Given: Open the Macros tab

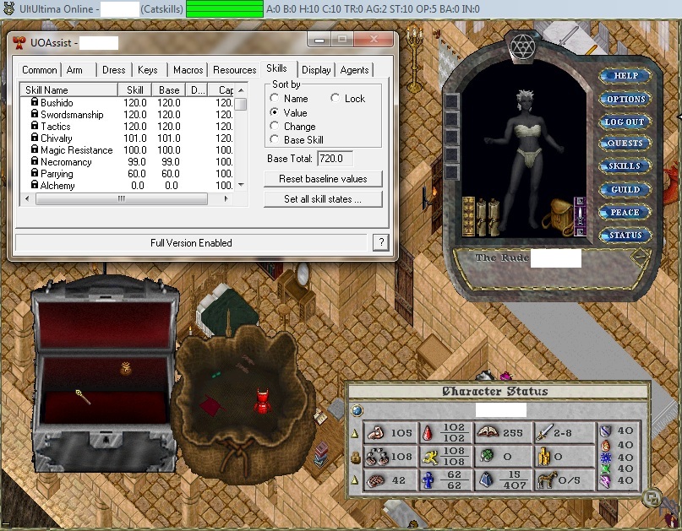Looking at the screenshot, I should tap(188, 70).
